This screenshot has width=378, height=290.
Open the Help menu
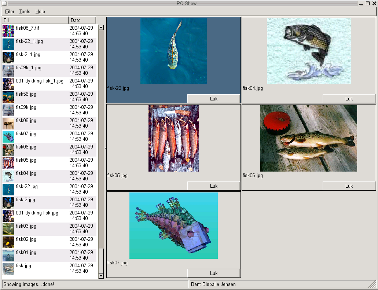pos(40,12)
